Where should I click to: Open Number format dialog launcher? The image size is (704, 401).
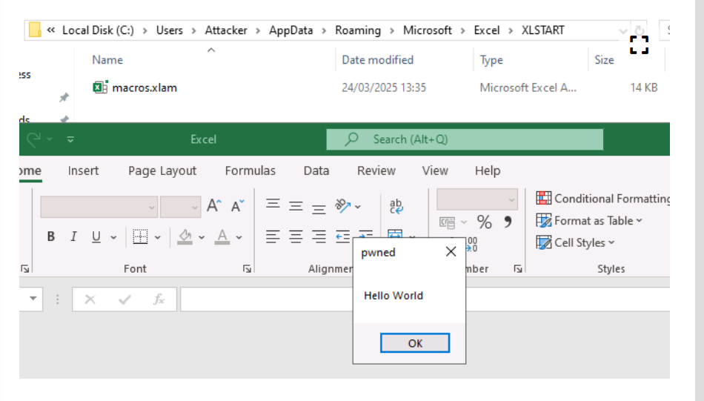(x=518, y=268)
